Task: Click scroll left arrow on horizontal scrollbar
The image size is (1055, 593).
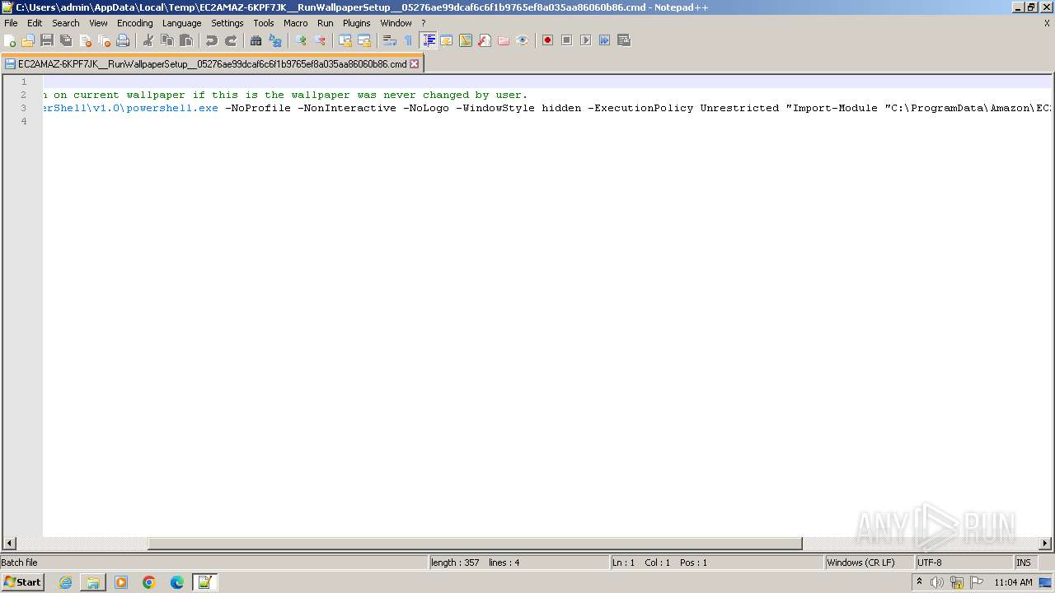Action: 9,544
